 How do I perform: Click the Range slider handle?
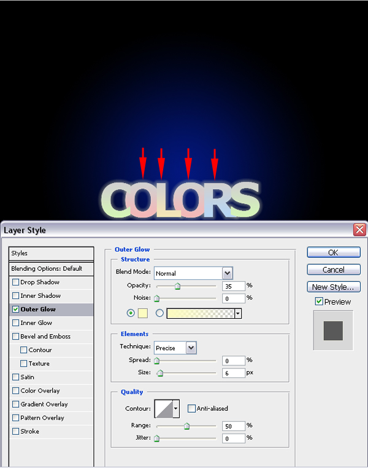[x=187, y=426]
